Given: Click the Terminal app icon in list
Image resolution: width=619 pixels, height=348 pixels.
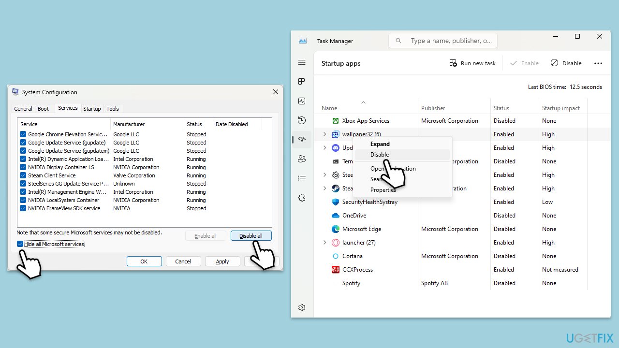Looking at the screenshot, I should (x=336, y=161).
